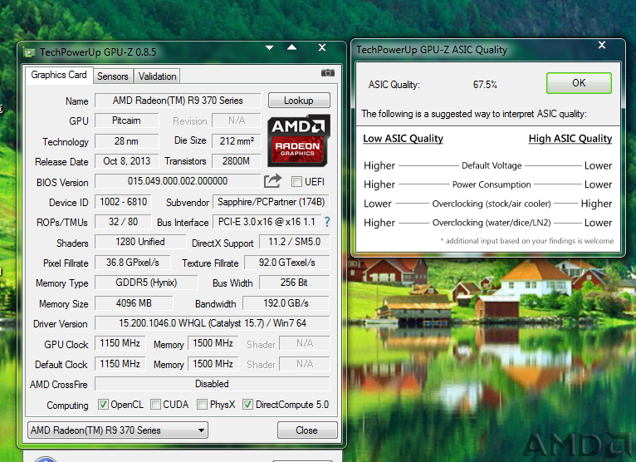The width and height of the screenshot is (636, 462).
Task: Click the Bandwidth value 192.0 GB/s
Action: tap(286, 302)
